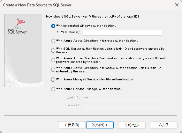Close the Create a New Data Source dialog
182x133 pixels.
click(x=177, y=5)
